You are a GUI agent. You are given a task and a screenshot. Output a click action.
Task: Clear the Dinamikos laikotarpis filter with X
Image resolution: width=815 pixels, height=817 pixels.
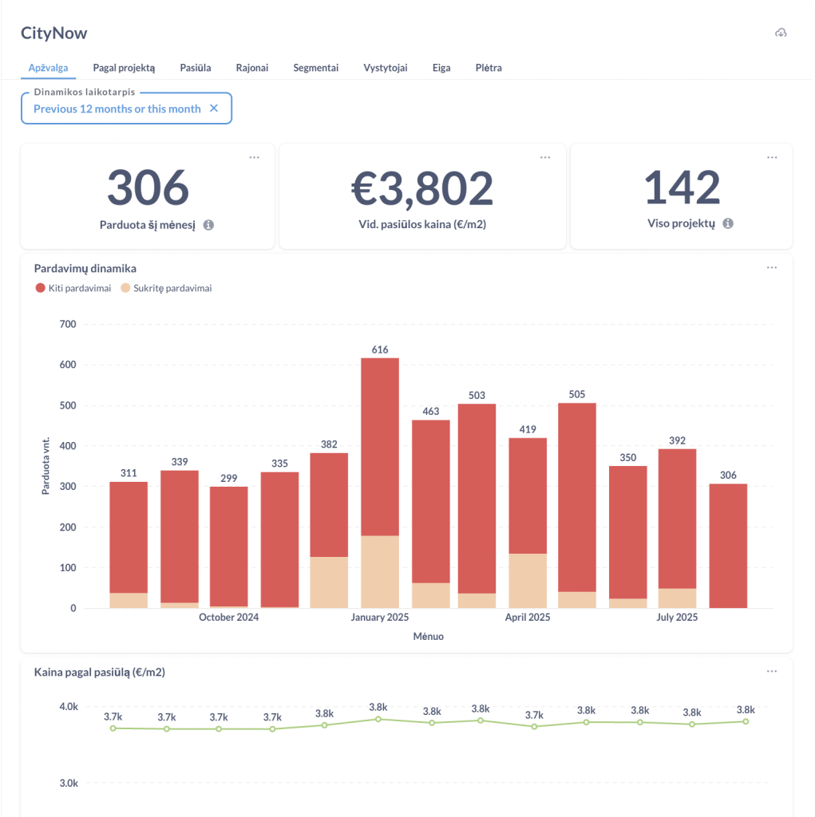pyautogui.click(x=214, y=109)
